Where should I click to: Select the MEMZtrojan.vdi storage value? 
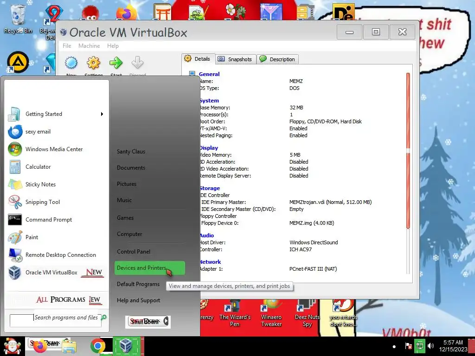click(x=330, y=202)
